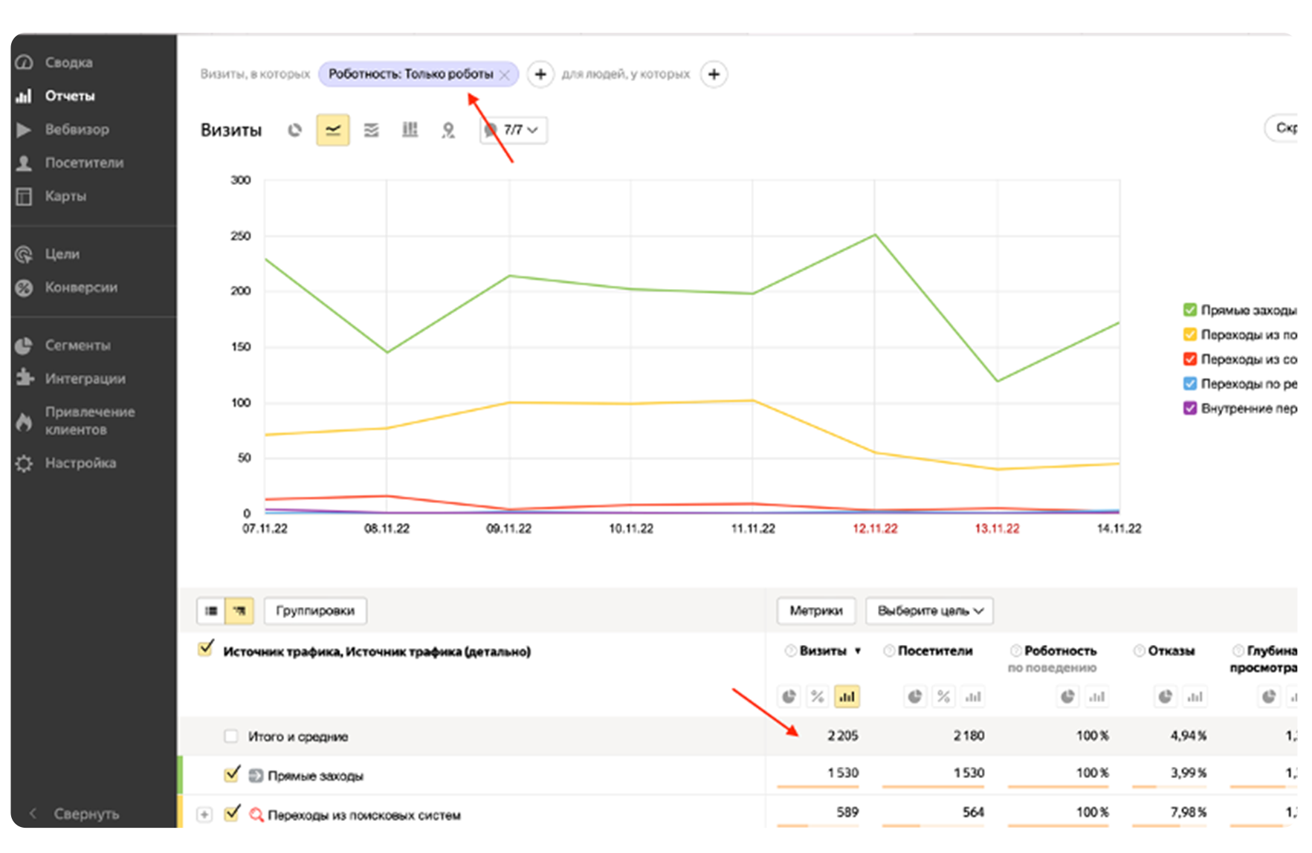Click the Привлечение клиентов flame icon
This screenshot has height=853, width=1312.
(25, 421)
